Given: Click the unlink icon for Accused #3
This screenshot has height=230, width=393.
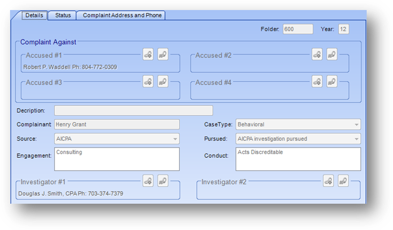Looking at the screenshot, I should coord(163,82).
